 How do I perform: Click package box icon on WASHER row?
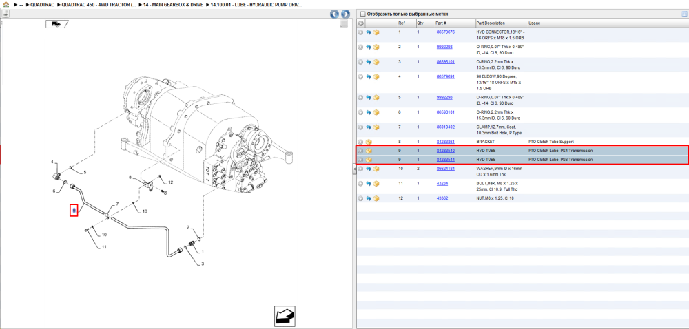[x=376, y=169]
